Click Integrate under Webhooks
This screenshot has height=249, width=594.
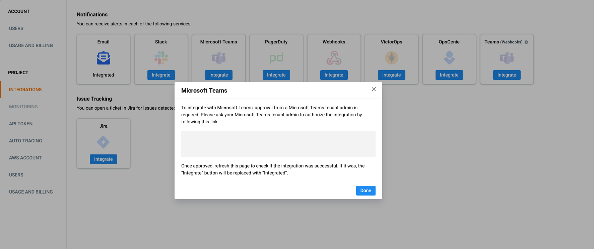(x=334, y=75)
